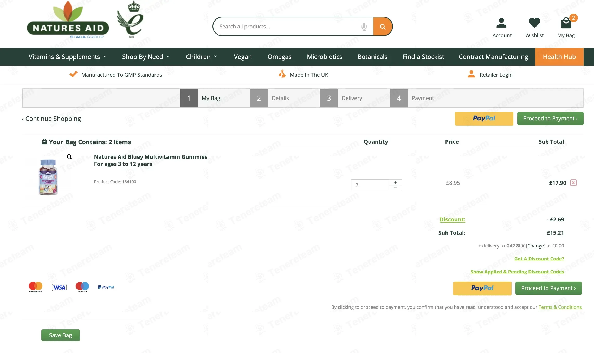Viewport: 594px width, 353px height.
Task: Open the Omegas menu item
Action: click(x=279, y=57)
